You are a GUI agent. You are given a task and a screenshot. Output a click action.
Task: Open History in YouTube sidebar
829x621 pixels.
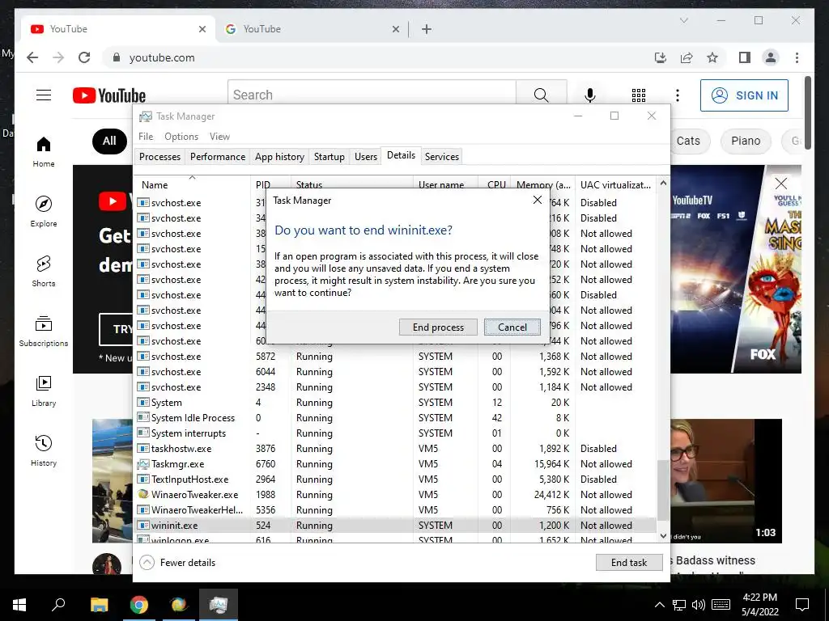coord(44,451)
